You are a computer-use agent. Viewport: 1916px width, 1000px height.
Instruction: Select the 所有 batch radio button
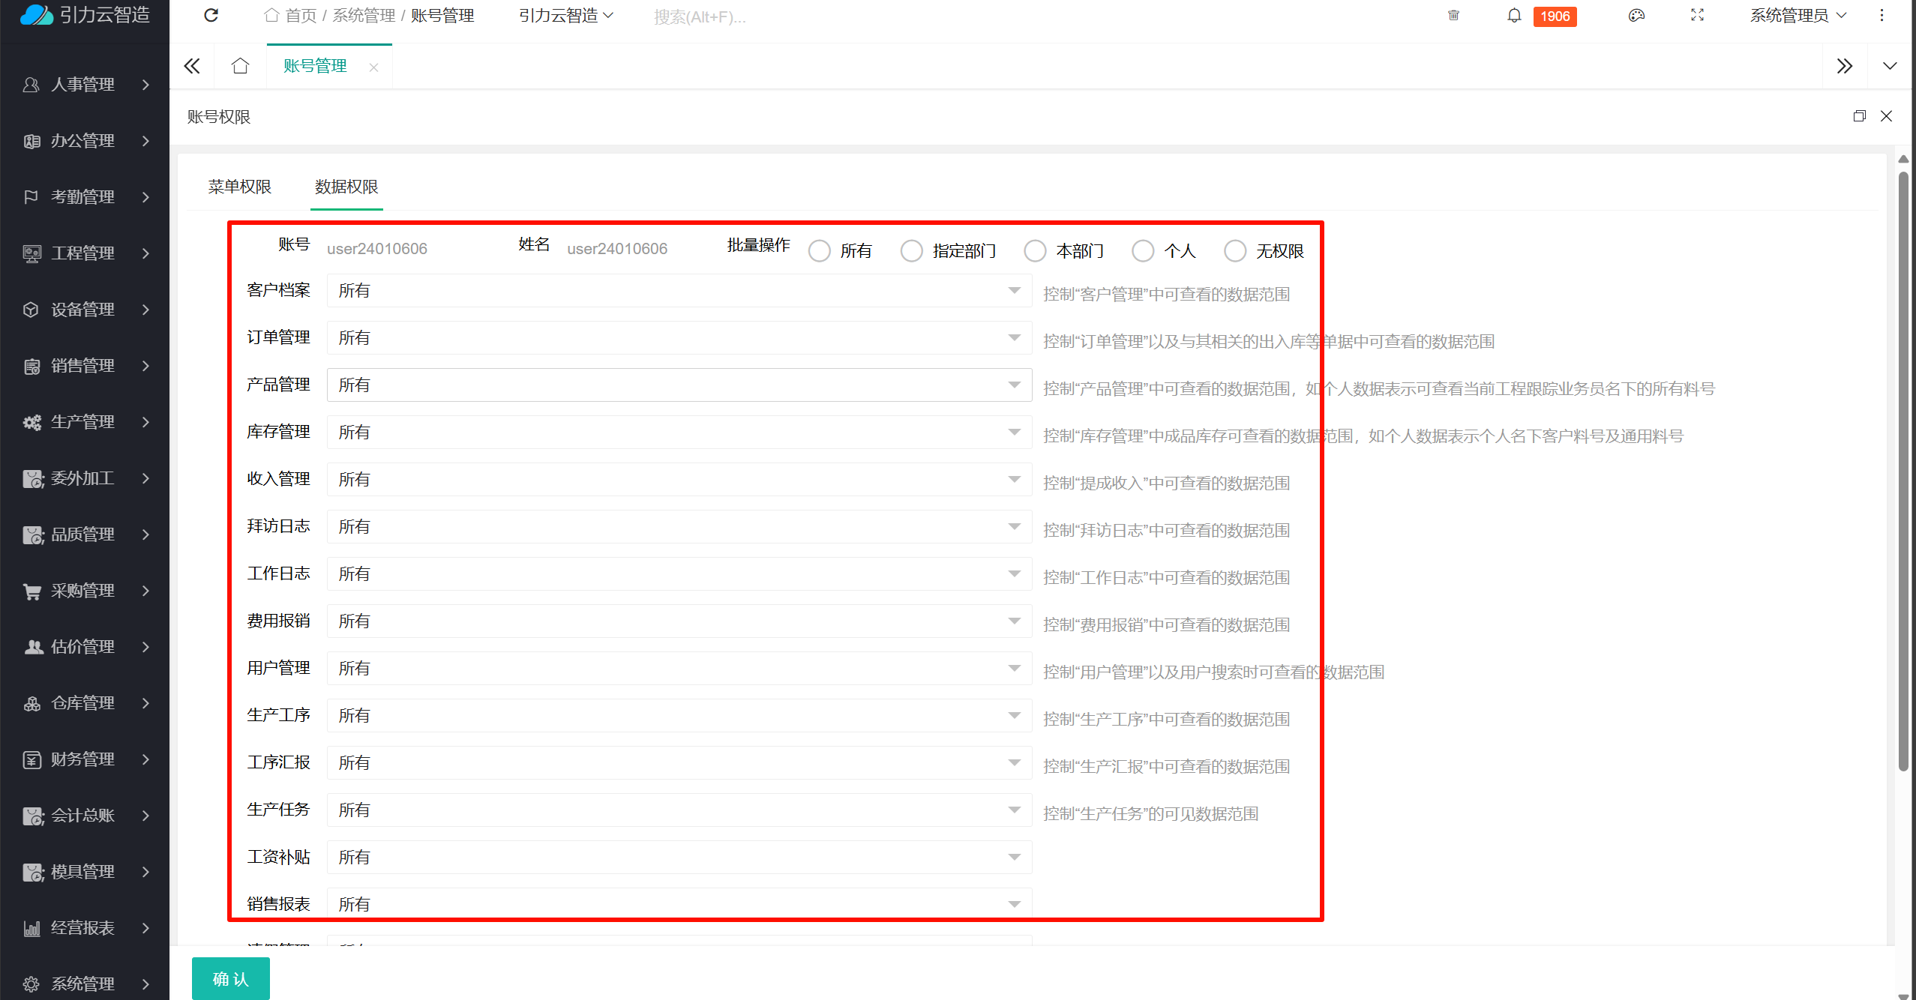[x=820, y=251]
